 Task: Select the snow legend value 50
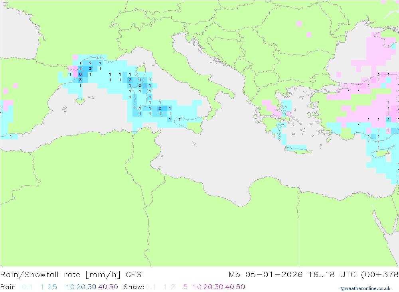point(241,287)
